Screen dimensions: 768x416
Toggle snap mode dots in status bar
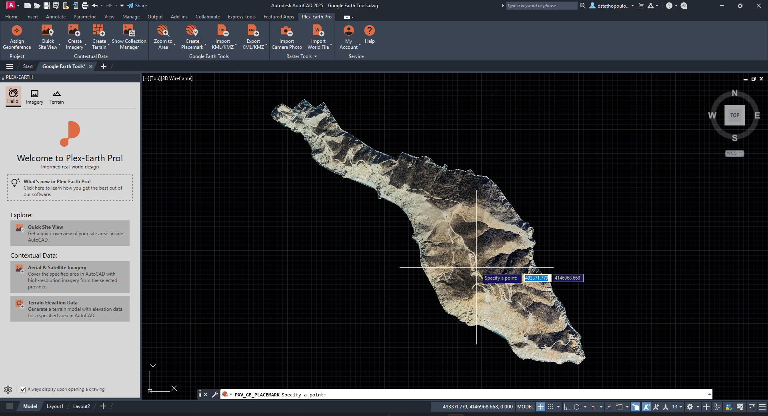coord(550,407)
